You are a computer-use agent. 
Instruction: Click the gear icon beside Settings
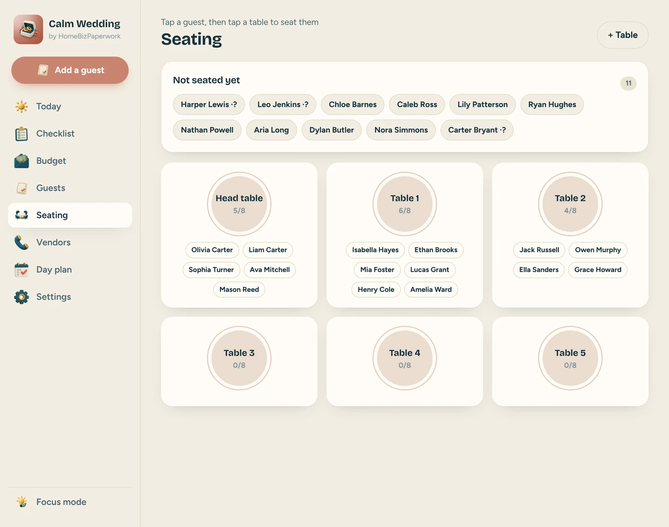[x=21, y=296]
